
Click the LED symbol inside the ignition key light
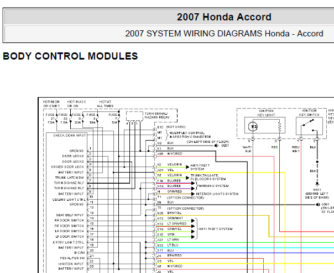tap(253, 127)
